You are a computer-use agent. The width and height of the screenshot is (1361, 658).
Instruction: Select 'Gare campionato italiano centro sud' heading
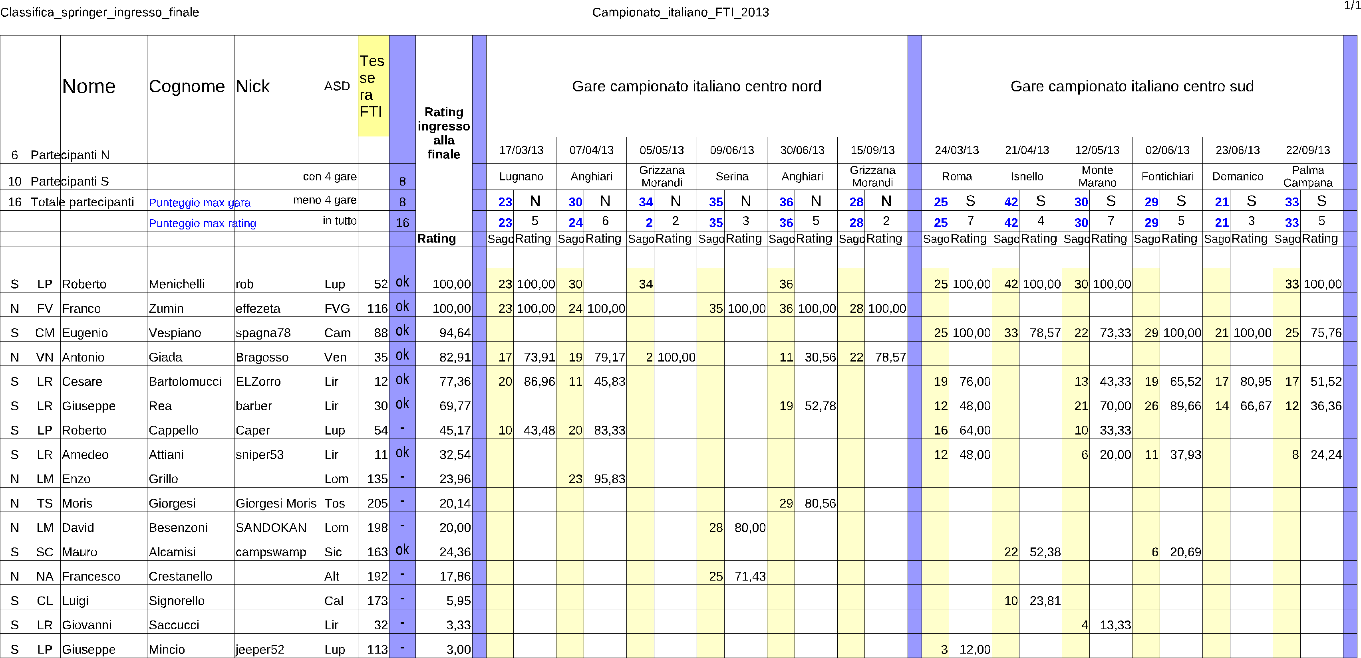click(1132, 86)
